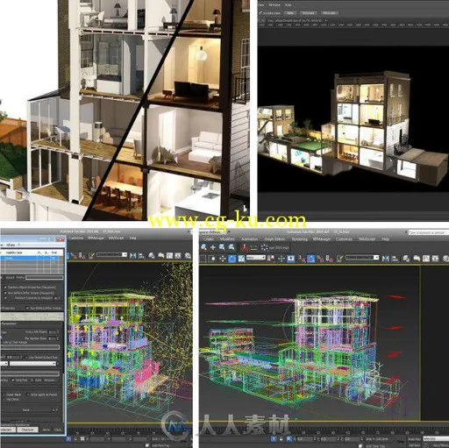Click the highlighted keyboard shortcut override icon
Viewport: 449px width, 448px height.
291,259
